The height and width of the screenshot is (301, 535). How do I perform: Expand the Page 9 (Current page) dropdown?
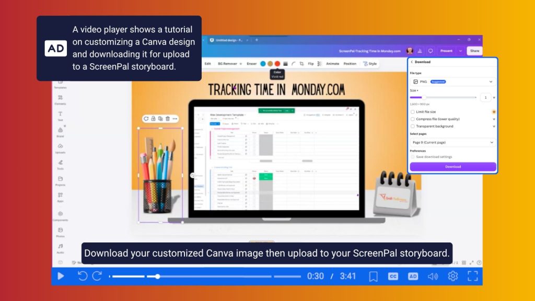pos(453,142)
